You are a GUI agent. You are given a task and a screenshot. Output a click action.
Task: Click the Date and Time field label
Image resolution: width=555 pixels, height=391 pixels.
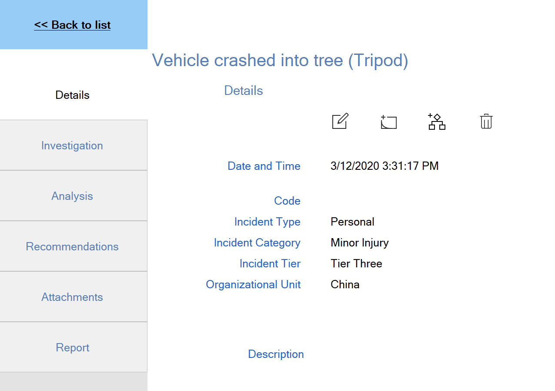click(264, 166)
